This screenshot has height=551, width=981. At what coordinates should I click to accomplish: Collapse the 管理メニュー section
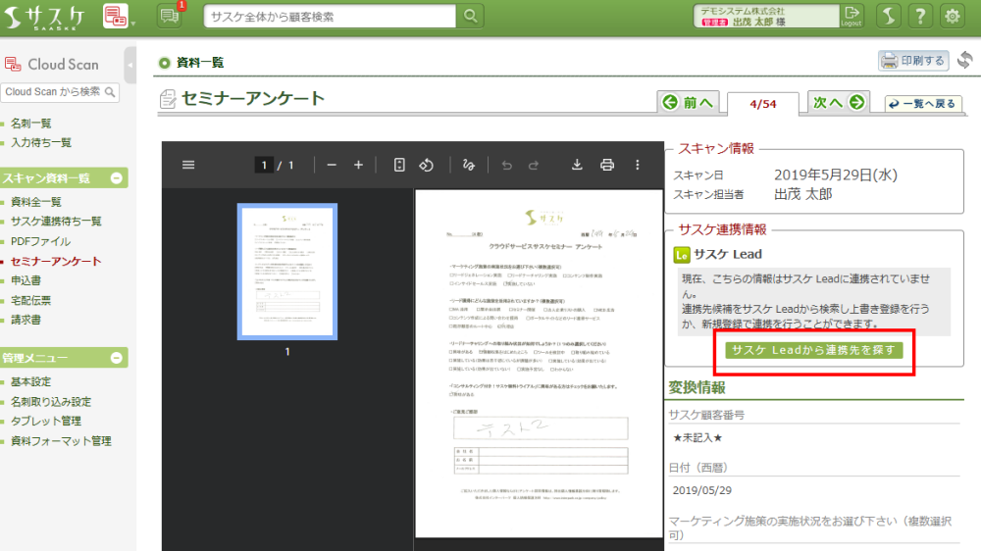point(117,358)
